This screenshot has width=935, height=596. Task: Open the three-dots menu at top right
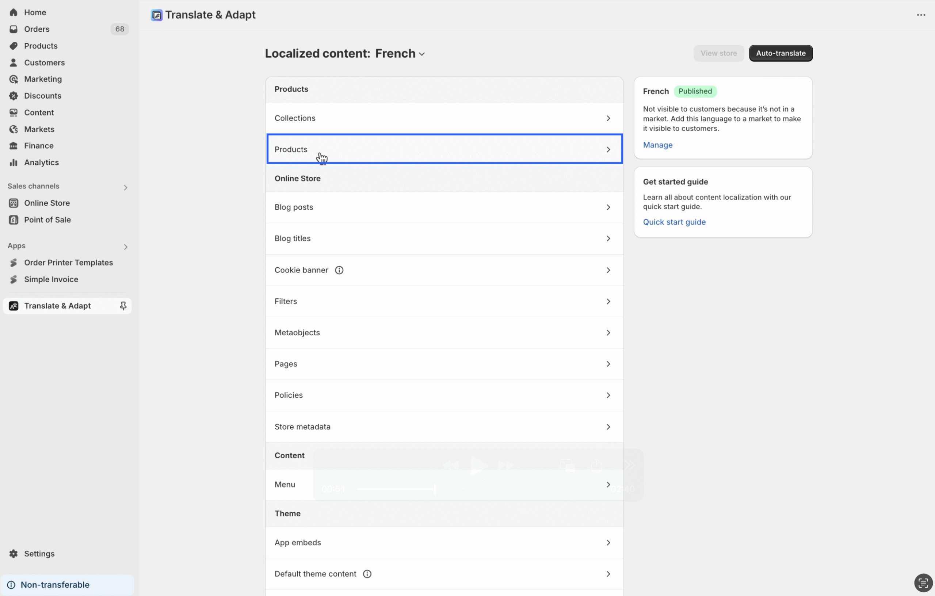[x=921, y=15]
